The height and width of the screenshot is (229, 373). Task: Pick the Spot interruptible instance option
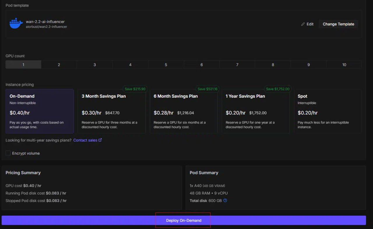pyautogui.click(x=328, y=111)
